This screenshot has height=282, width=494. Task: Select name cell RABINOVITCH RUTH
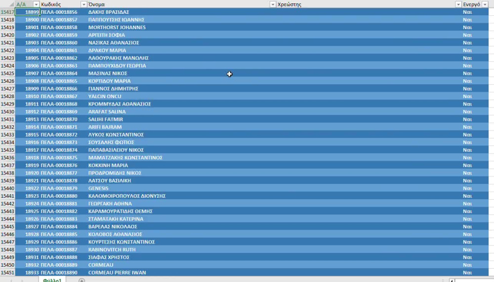point(181,249)
